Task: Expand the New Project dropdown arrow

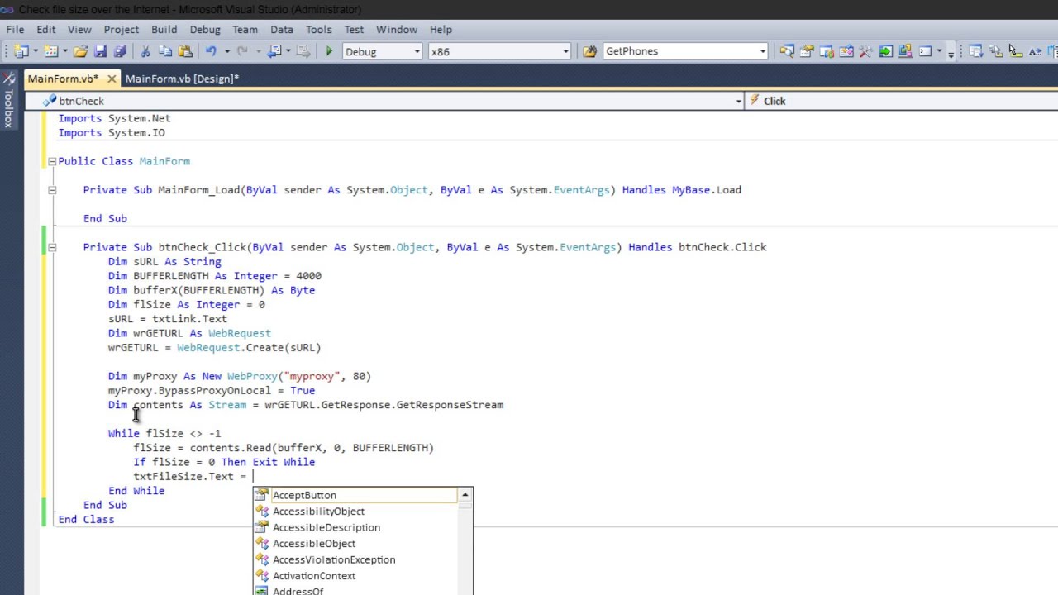Action: pos(36,51)
